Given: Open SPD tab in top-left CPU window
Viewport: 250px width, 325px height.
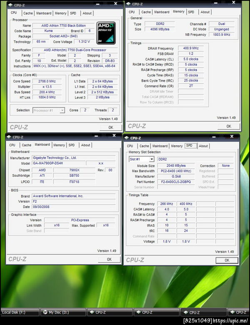Looking at the screenshot, I should (73, 13).
